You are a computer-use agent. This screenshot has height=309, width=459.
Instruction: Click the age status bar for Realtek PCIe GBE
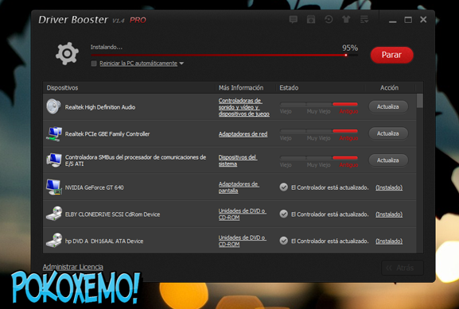[x=318, y=131]
